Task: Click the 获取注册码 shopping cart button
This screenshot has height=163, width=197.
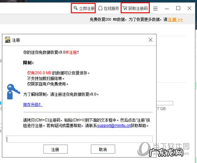Action: pos(135,8)
